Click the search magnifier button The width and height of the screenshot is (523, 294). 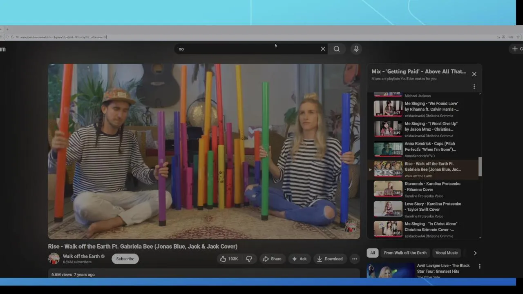coord(337,49)
